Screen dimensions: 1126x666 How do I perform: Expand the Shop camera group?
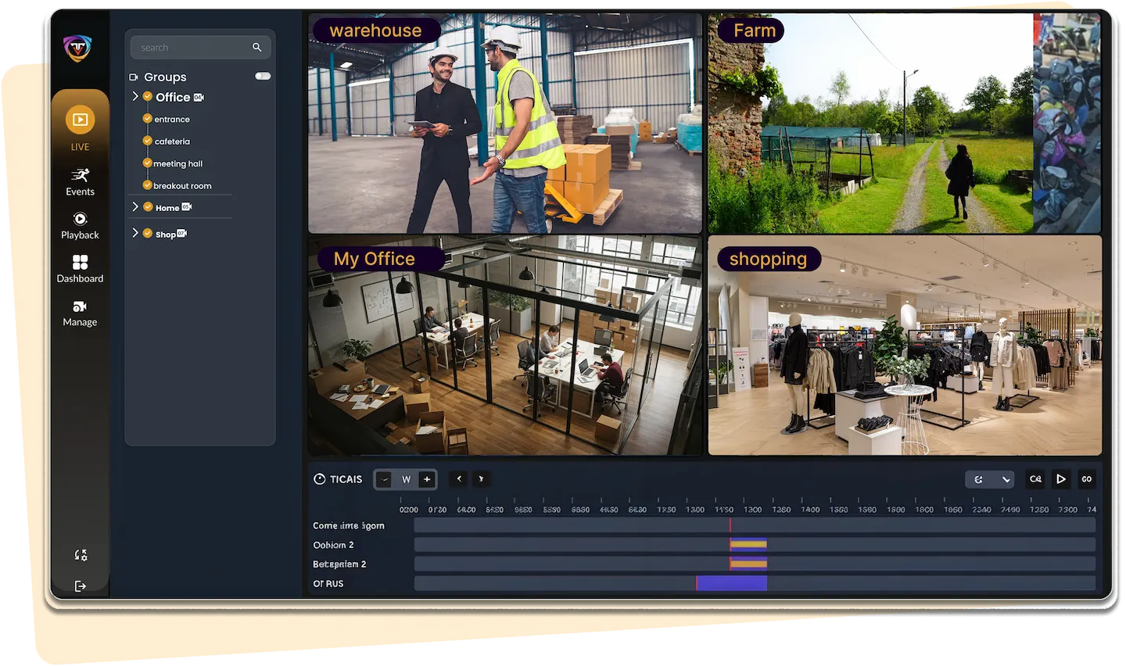134,233
